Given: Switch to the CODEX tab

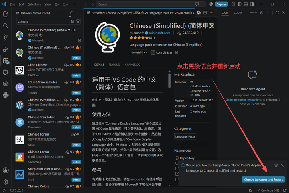Looking at the screenshot, I should (238, 13).
